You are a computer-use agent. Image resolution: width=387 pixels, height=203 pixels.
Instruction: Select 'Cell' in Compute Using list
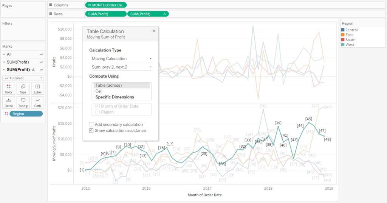click(x=99, y=91)
